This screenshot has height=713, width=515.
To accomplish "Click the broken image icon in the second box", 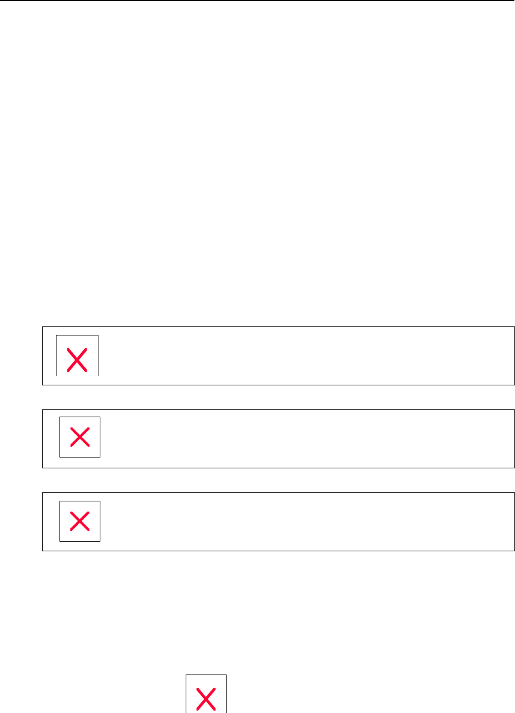I will tap(80, 437).
